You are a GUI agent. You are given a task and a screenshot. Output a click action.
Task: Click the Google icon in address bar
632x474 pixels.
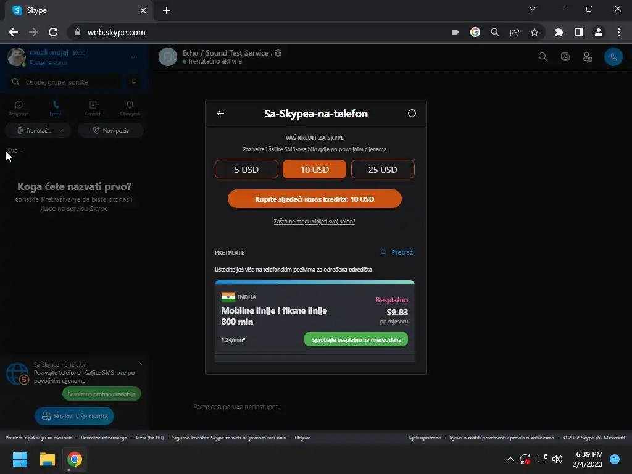[x=475, y=32]
